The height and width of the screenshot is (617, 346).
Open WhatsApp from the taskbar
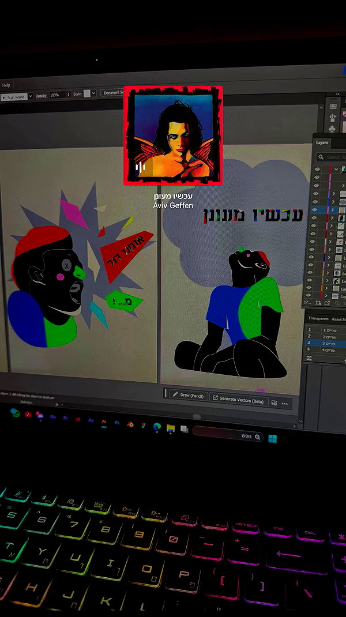coord(15,413)
